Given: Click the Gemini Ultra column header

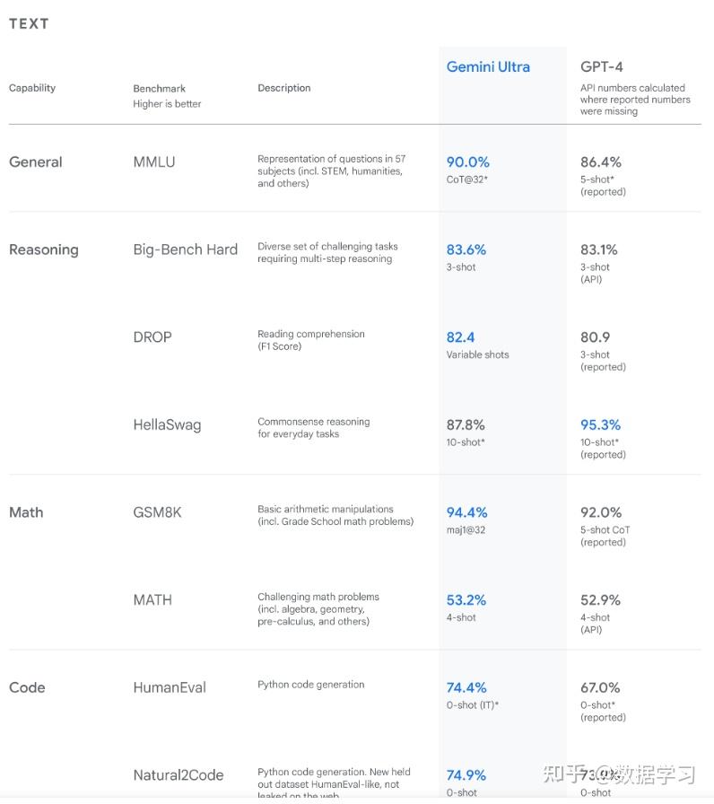Looking at the screenshot, I should 488,67.
